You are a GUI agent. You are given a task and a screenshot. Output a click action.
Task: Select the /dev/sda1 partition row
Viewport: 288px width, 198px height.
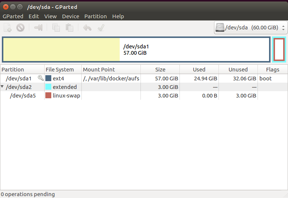[144, 79]
